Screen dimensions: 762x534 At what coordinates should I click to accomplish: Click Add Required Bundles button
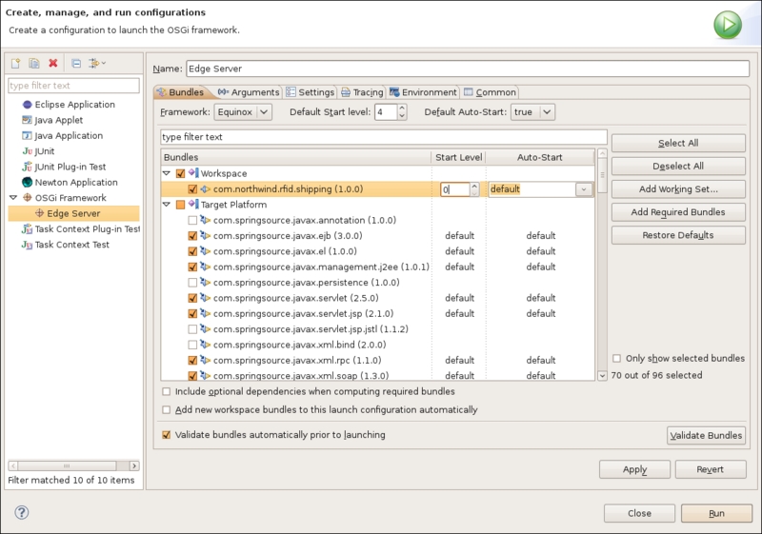pos(678,212)
